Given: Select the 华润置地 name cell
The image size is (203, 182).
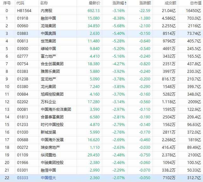Looking at the screenshot, I should click(x=48, y=155).
